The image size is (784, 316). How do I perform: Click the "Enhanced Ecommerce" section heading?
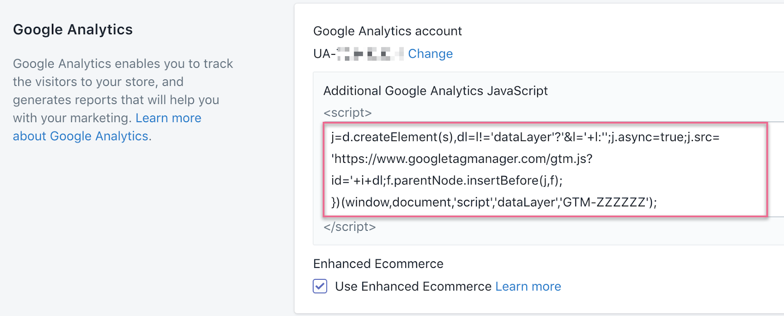click(378, 264)
